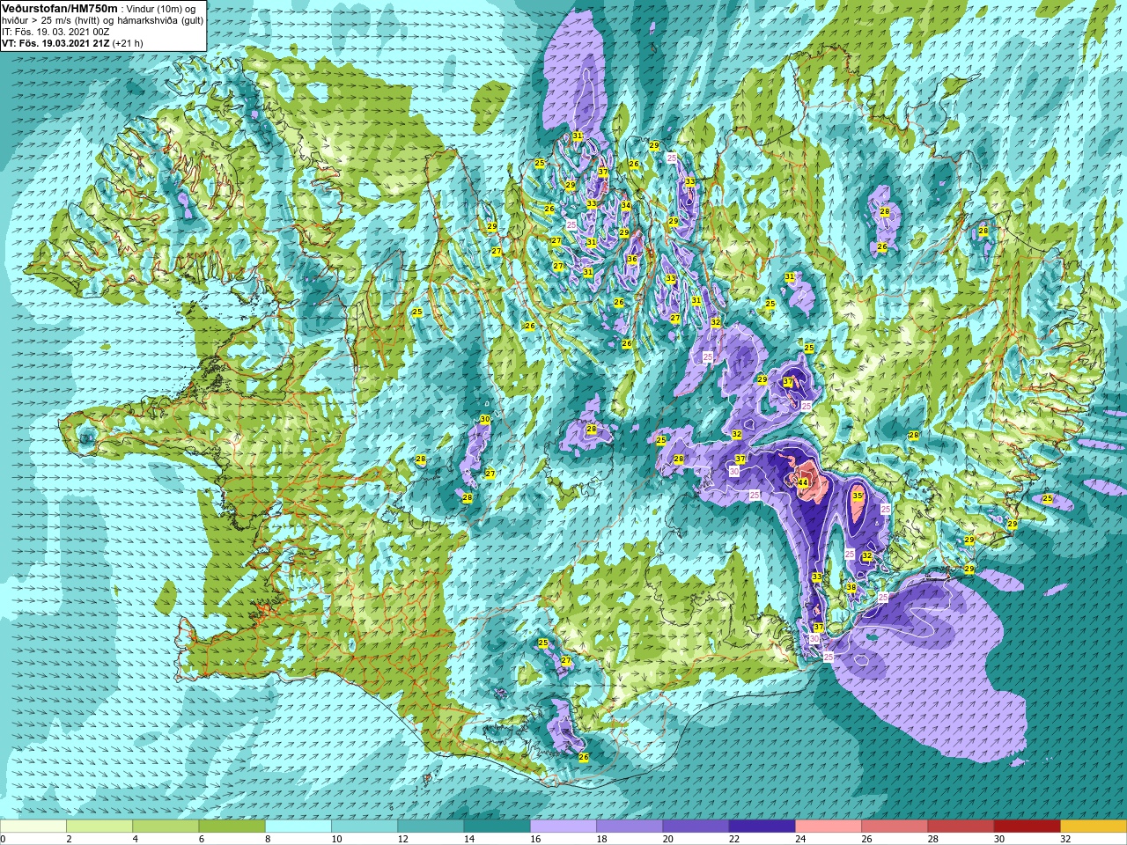Pick the dark teal 14–16 legend swatch

click(497, 827)
